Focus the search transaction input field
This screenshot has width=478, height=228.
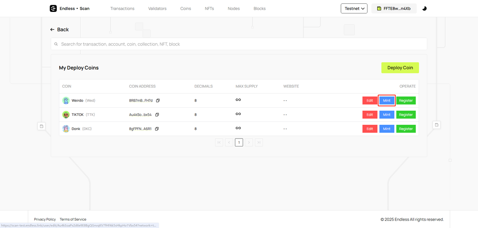(239, 44)
